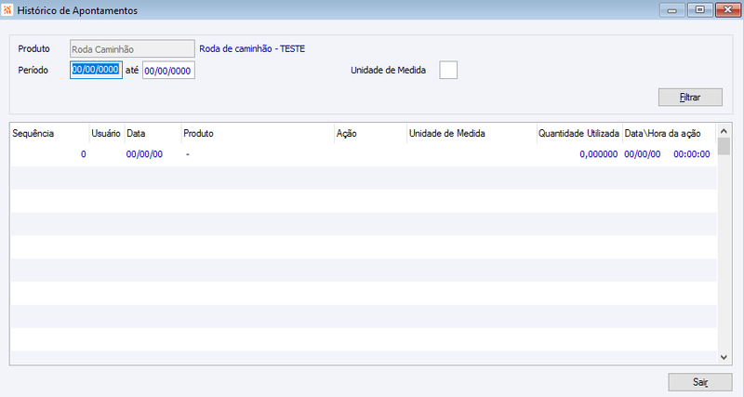744x397 pixels.
Task: Focus the Produto field with Roda Caminhão
Action: pos(132,49)
